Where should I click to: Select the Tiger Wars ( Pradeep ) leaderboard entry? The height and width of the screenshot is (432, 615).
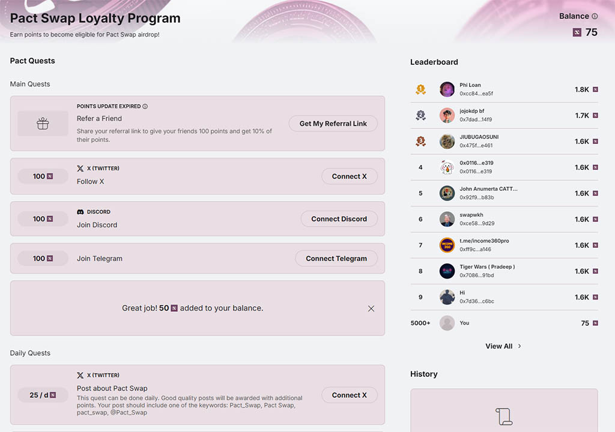(486, 271)
